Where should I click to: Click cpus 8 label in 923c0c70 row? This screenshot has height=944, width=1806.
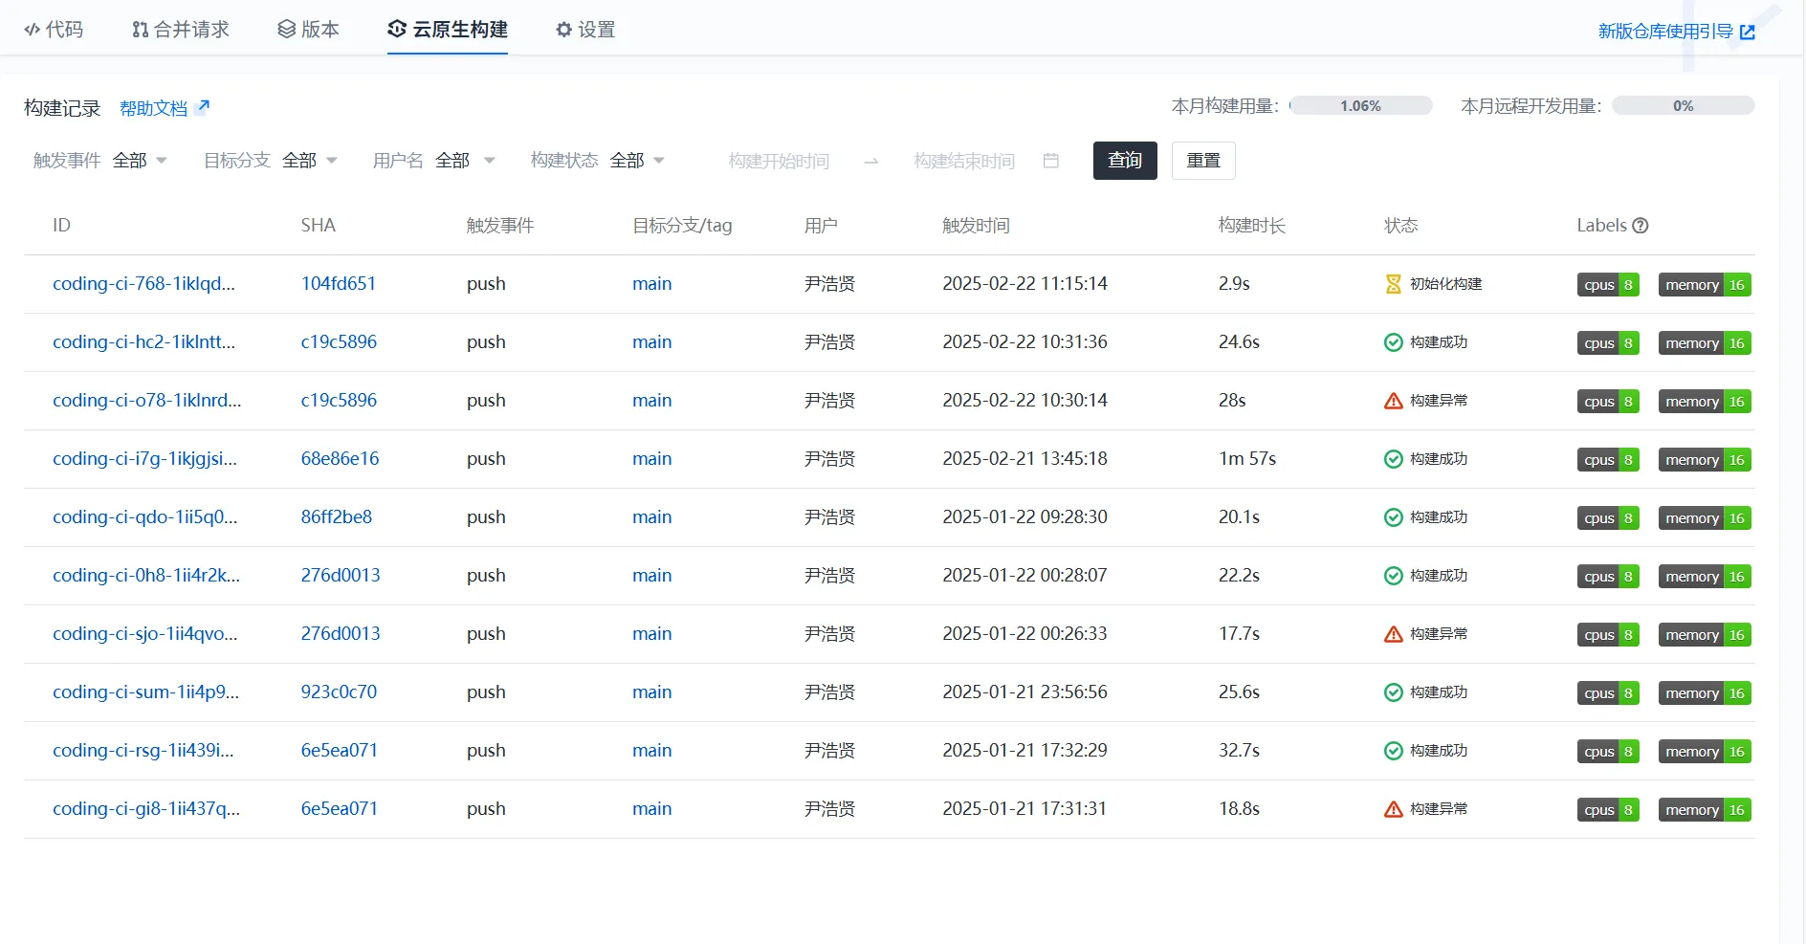[x=1608, y=693]
